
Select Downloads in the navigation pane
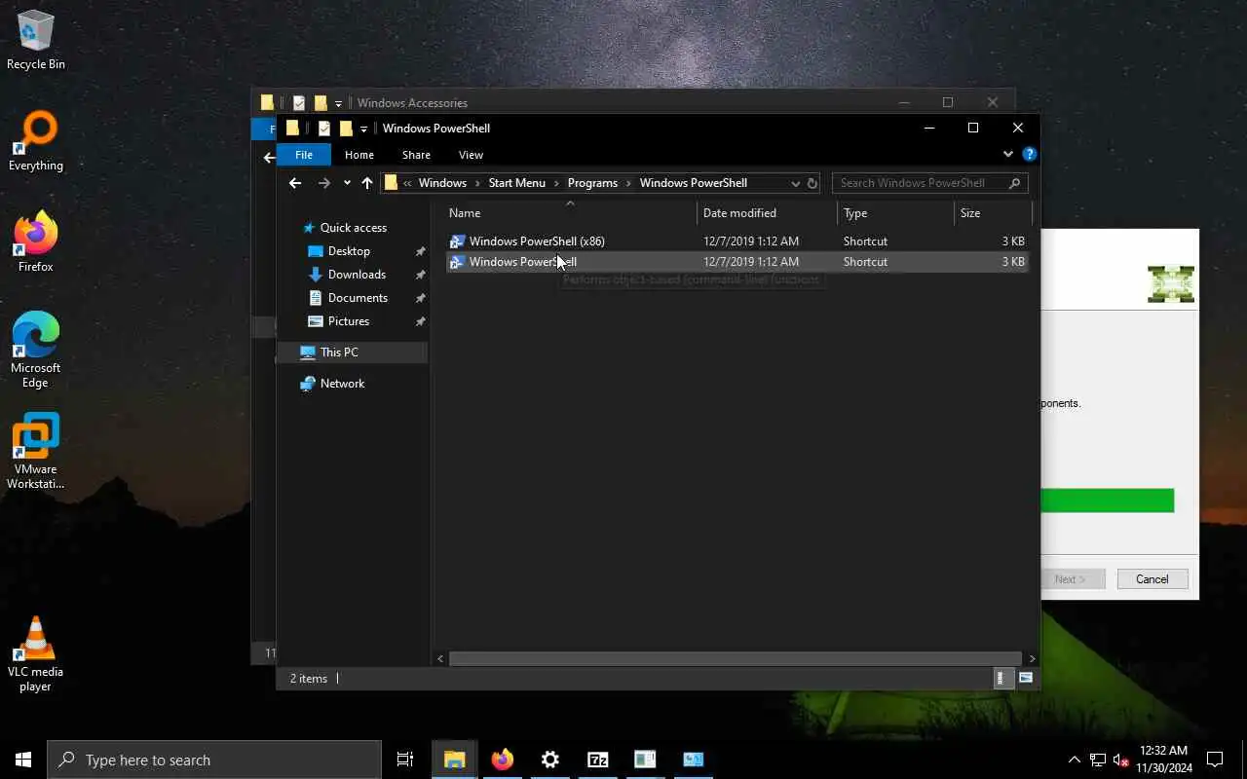(x=357, y=275)
